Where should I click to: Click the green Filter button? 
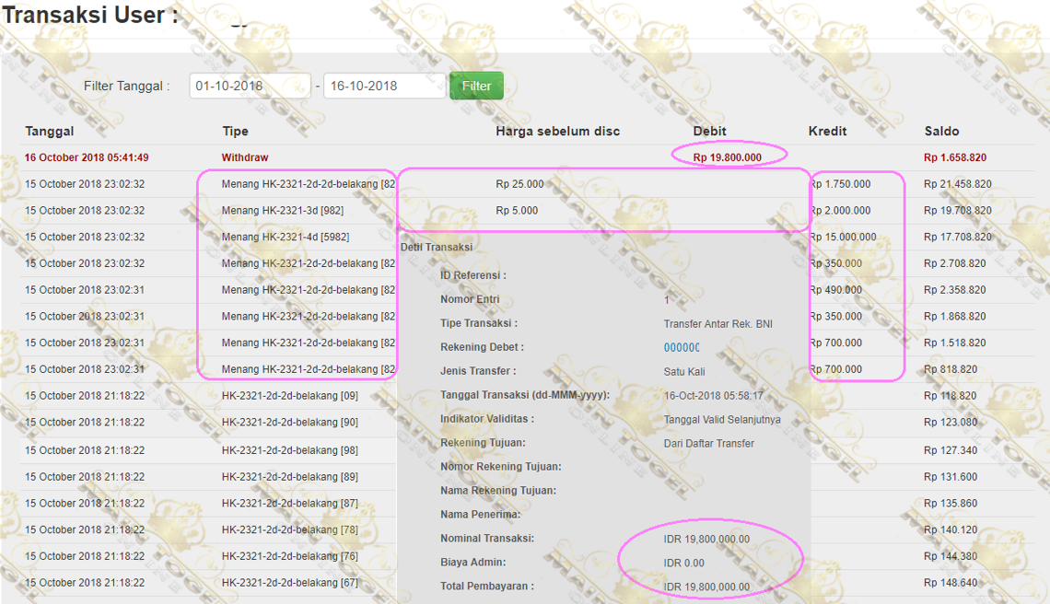point(476,86)
